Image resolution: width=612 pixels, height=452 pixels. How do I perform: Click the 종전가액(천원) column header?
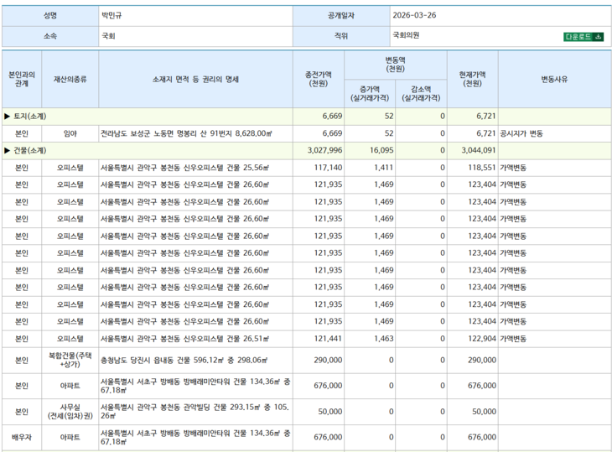[x=319, y=79]
